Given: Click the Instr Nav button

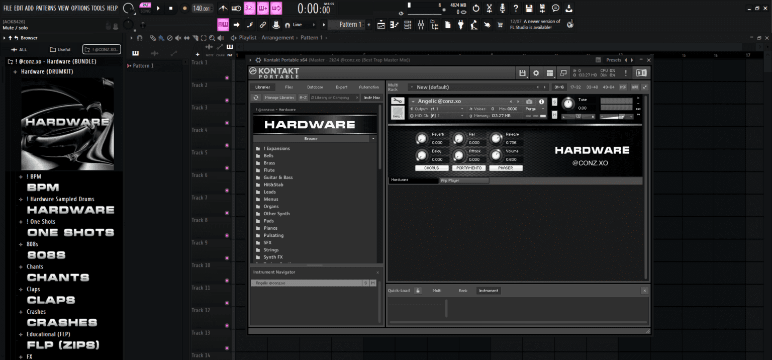Looking at the screenshot, I should 371,97.
